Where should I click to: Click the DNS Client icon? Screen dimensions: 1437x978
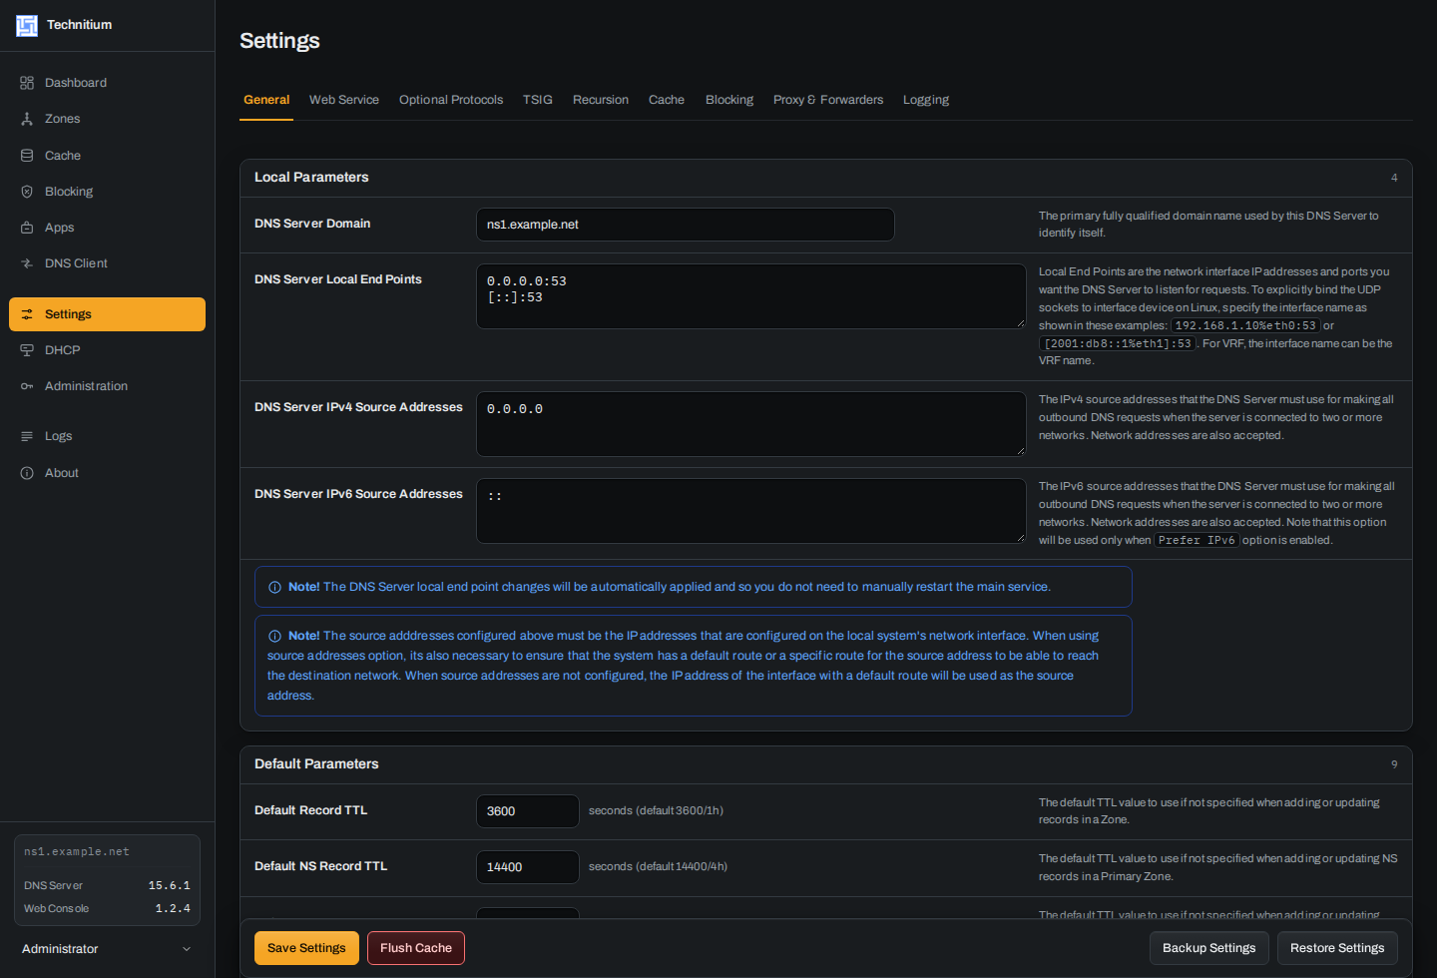point(27,263)
